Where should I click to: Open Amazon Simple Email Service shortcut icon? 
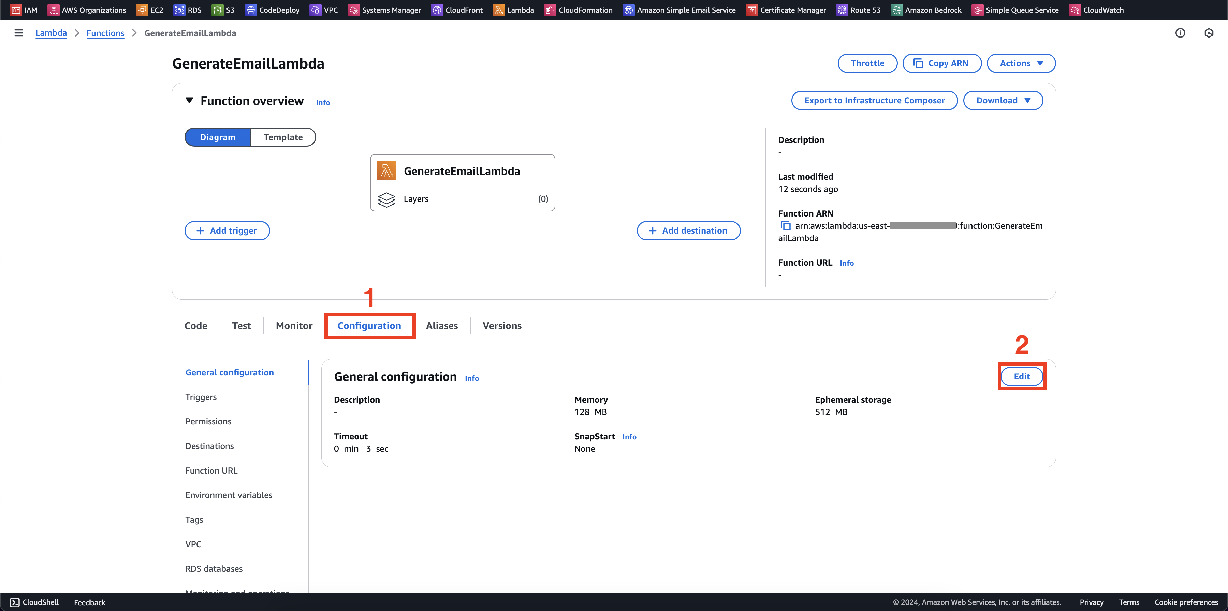pos(628,10)
